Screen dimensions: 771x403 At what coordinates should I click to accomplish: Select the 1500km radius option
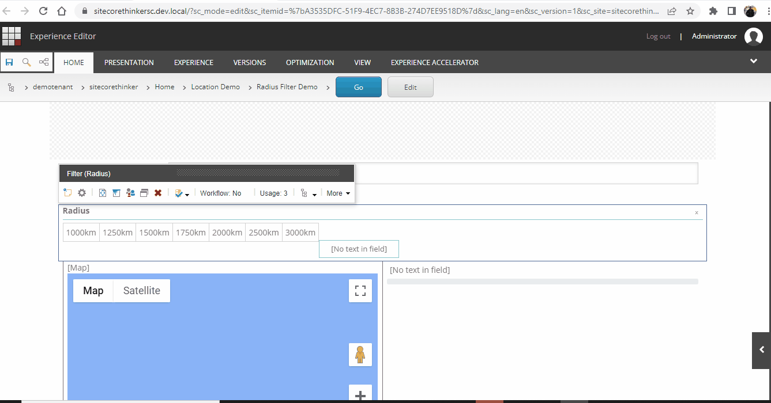coord(154,233)
